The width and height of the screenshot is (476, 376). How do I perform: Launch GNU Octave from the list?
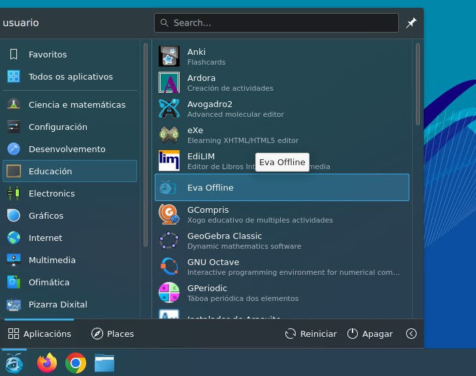coord(169,266)
